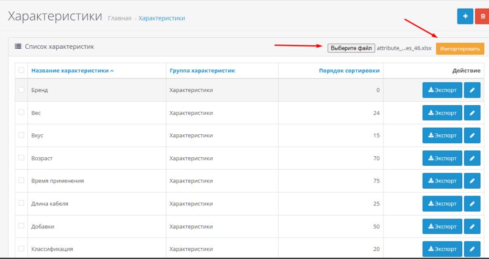This screenshot has height=259, width=489.
Task: Click pencil edit icon for Бренд row
Action: click(472, 90)
